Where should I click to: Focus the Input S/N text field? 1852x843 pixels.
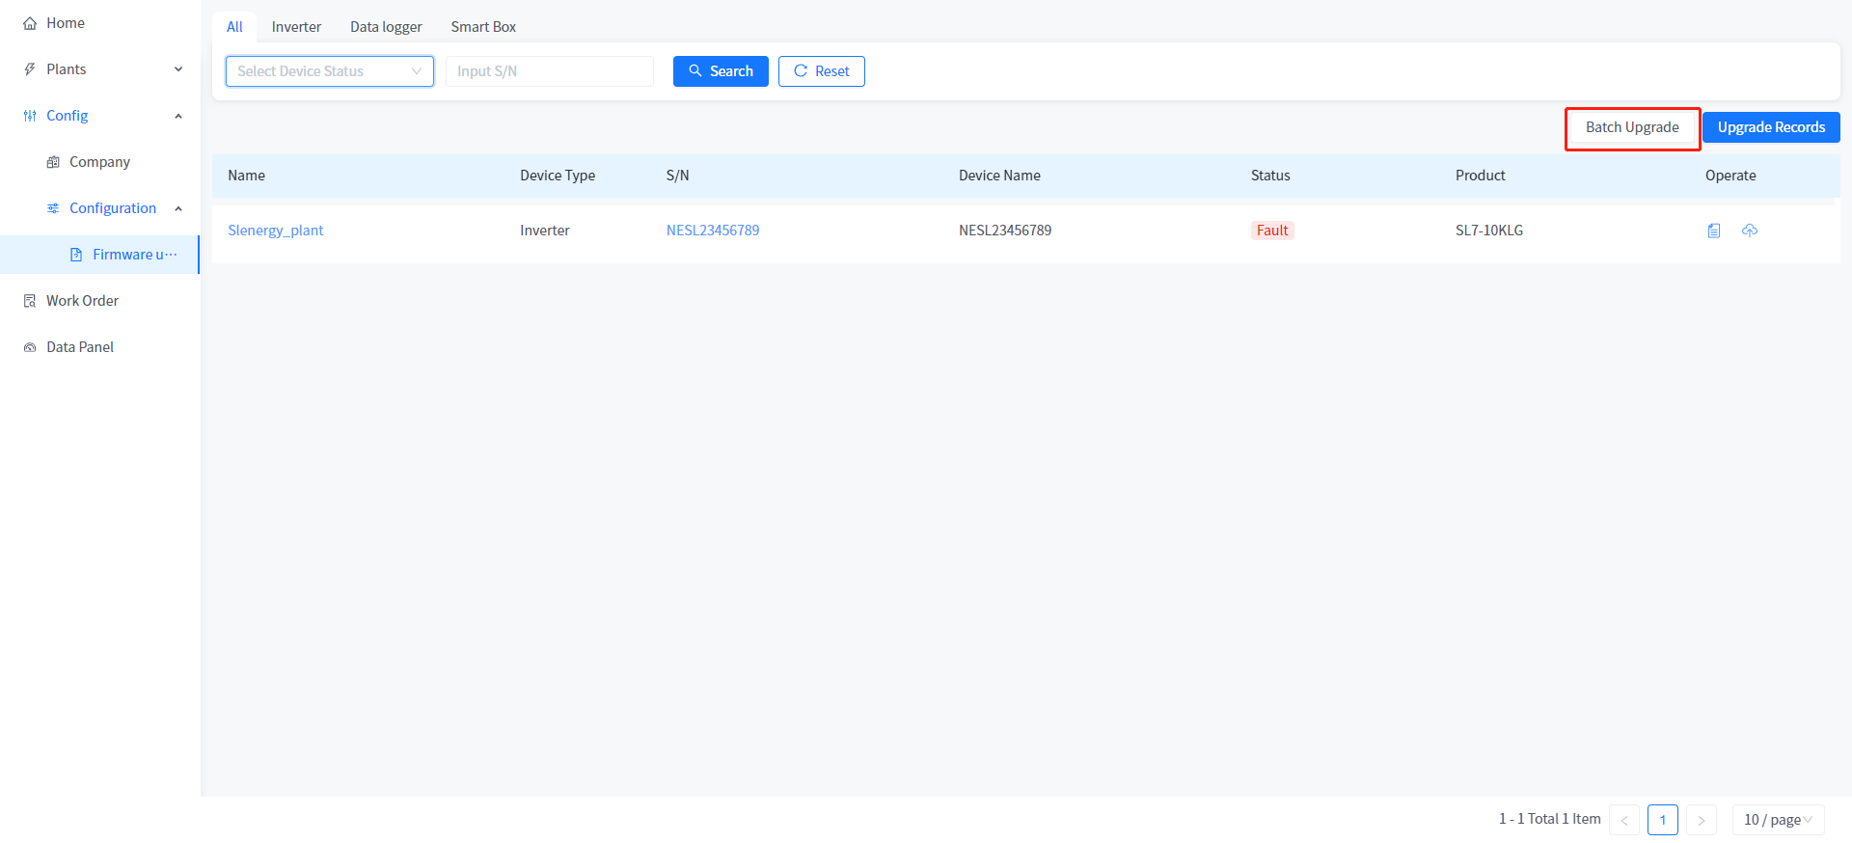pos(549,71)
